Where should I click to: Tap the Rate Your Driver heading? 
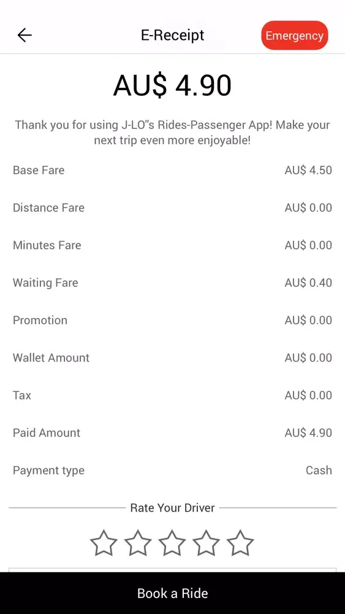tap(172, 508)
